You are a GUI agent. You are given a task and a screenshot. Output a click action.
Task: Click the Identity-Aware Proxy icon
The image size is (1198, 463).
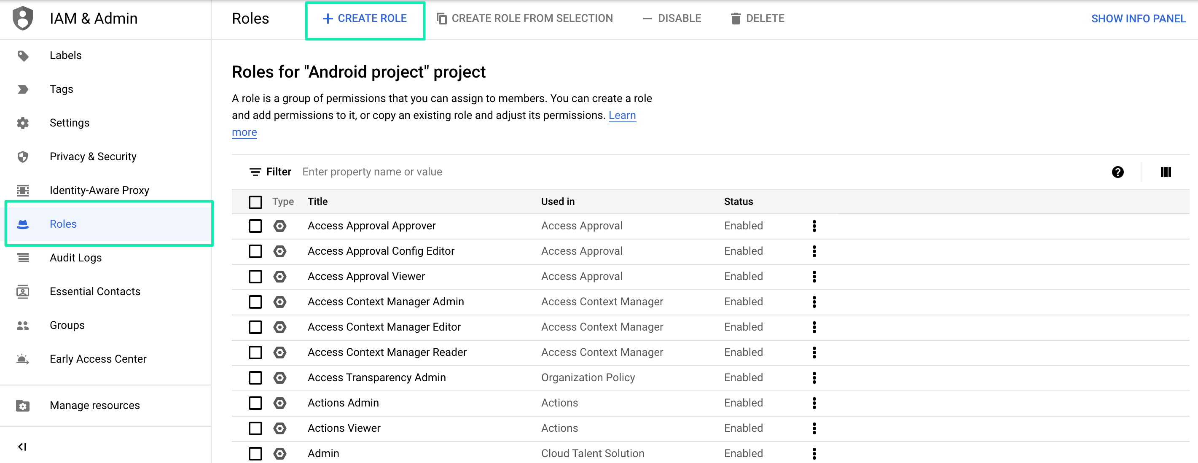point(23,190)
